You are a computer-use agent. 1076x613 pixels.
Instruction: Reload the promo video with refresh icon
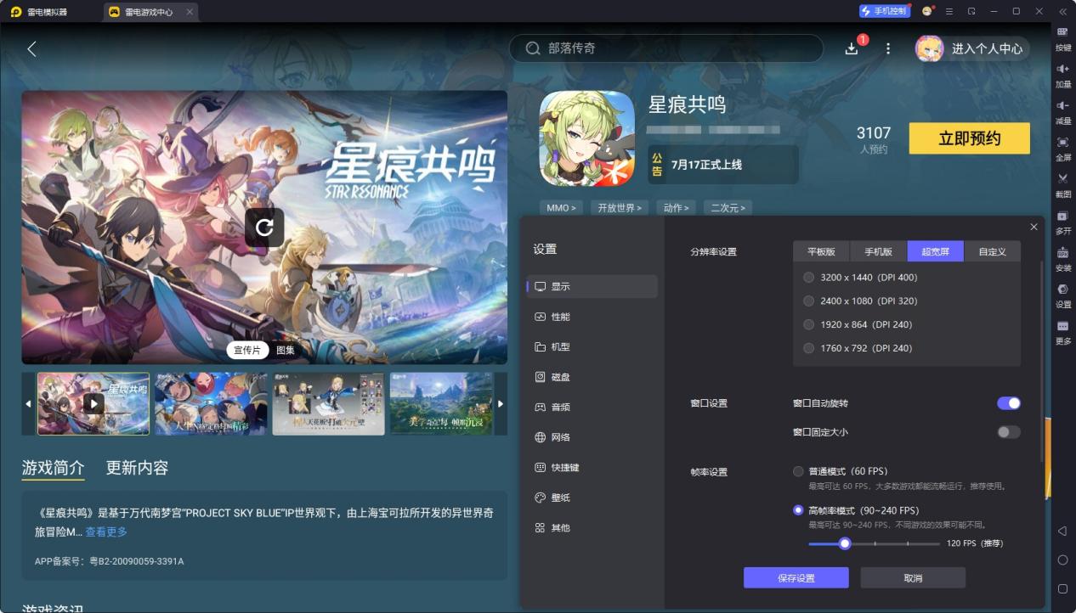[264, 228]
